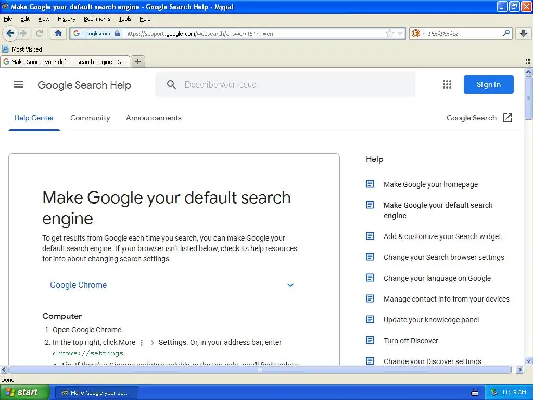Click the article icon next to Make Google your homepage
This screenshot has width=533, height=400.
pyautogui.click(x=370, y=184)
